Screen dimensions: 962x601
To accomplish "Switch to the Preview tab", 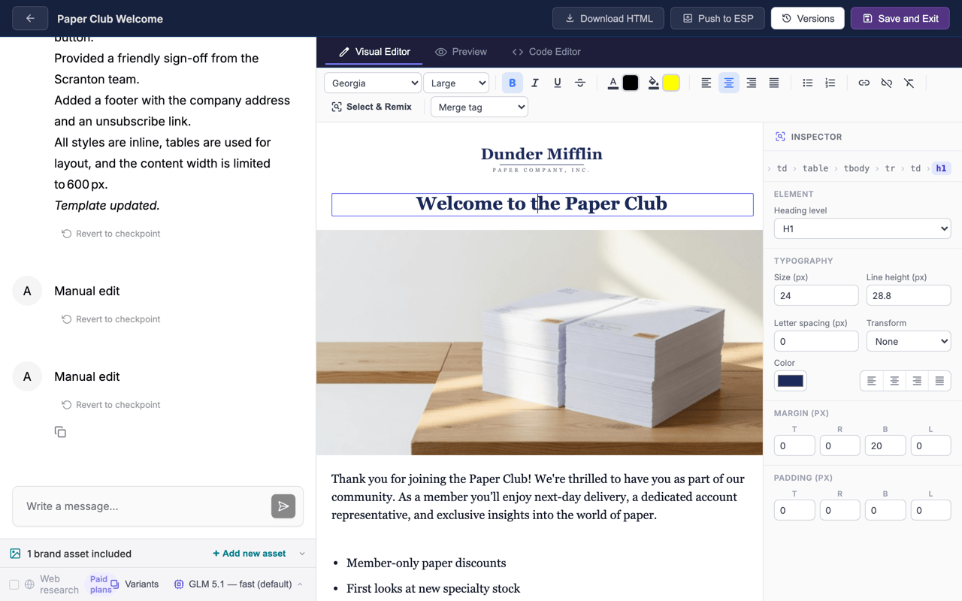I will 461,52.
